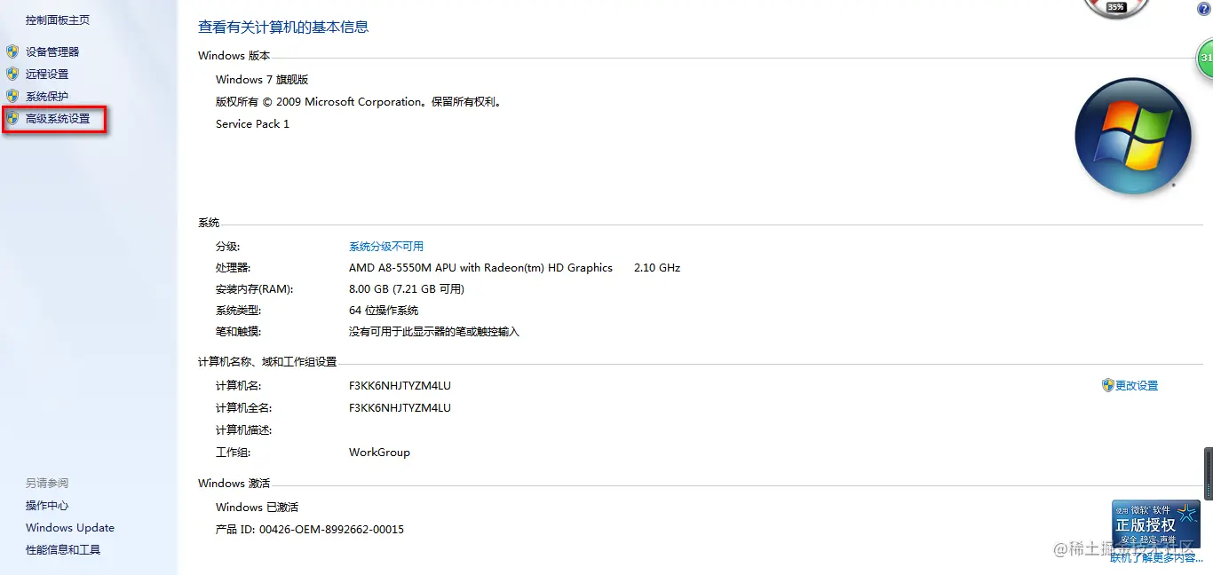Open 高级系统设置 link in sidebar
1213x575 pixels.
(58, 118)
